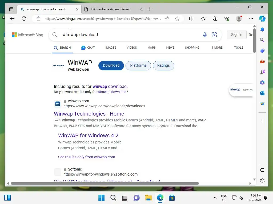Open the split screen icon in Edge toolbar
The height and width of the screenshot is (204, 273).
[x=191, y=19]
